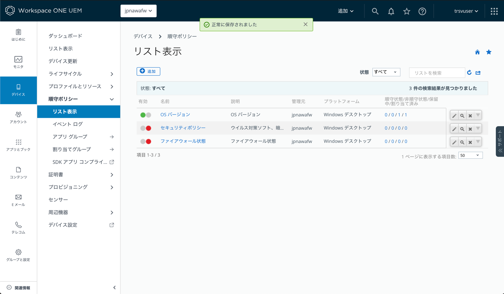Open more actions arrow for OS バージョン row

click(x=478, y=115)
